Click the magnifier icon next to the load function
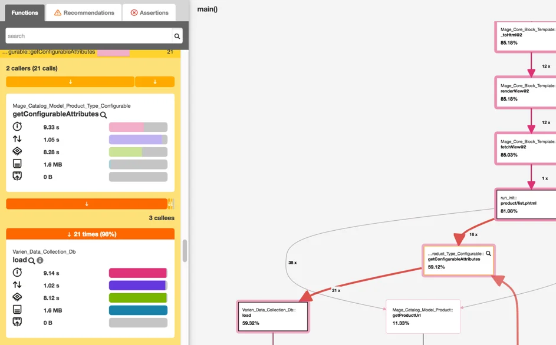The height and width of the screenshot is (345, 556). point(32,260)
